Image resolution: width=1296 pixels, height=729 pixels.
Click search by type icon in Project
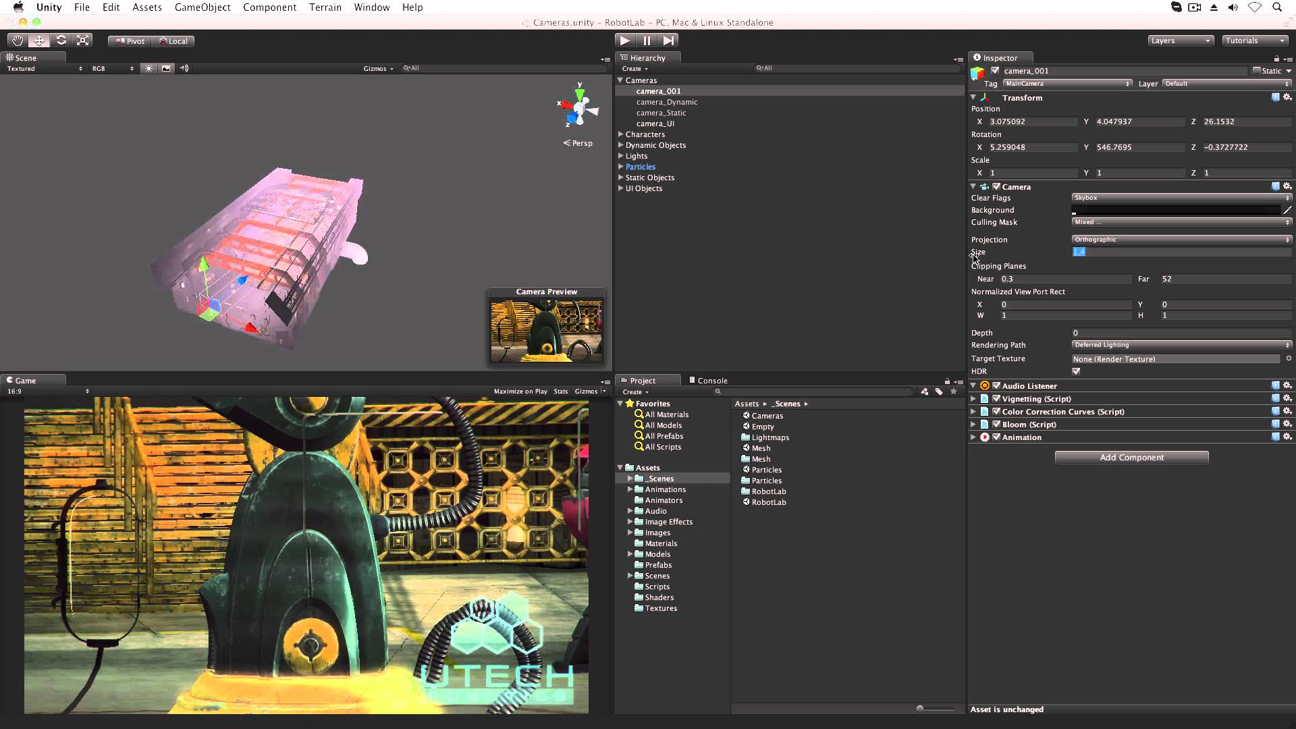point(924,391)
